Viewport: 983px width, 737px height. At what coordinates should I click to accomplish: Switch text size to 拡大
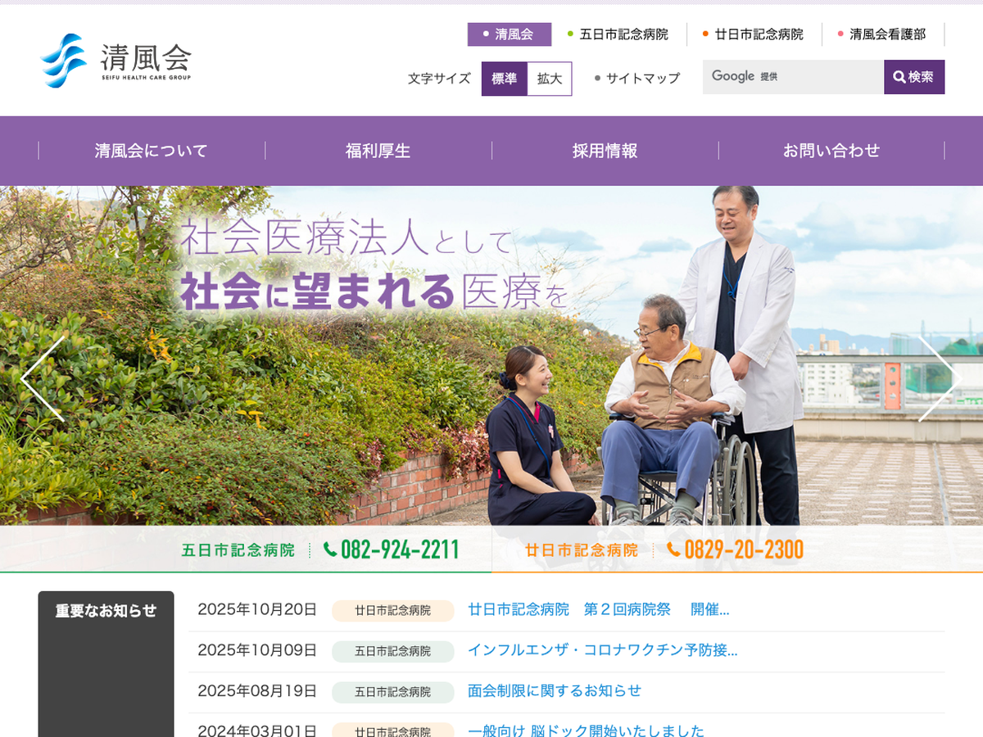[549, 79]
